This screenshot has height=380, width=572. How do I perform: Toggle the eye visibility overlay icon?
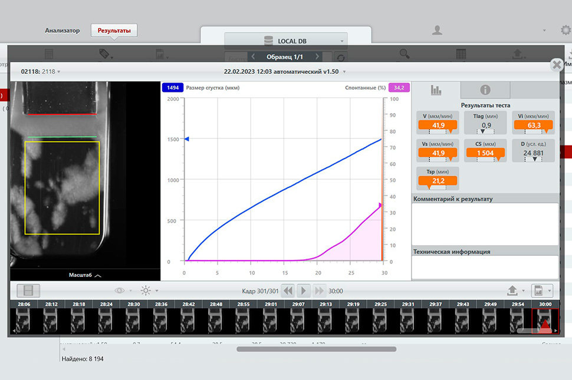120,290
